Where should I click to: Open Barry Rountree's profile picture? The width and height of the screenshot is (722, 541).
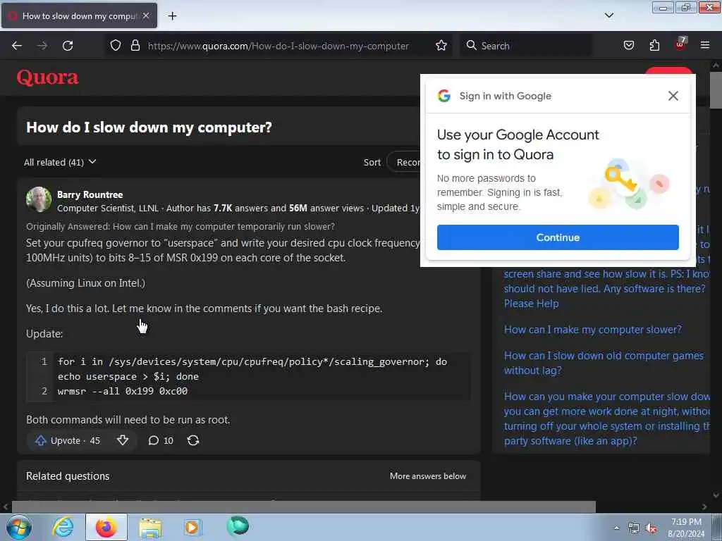point(39,199)
